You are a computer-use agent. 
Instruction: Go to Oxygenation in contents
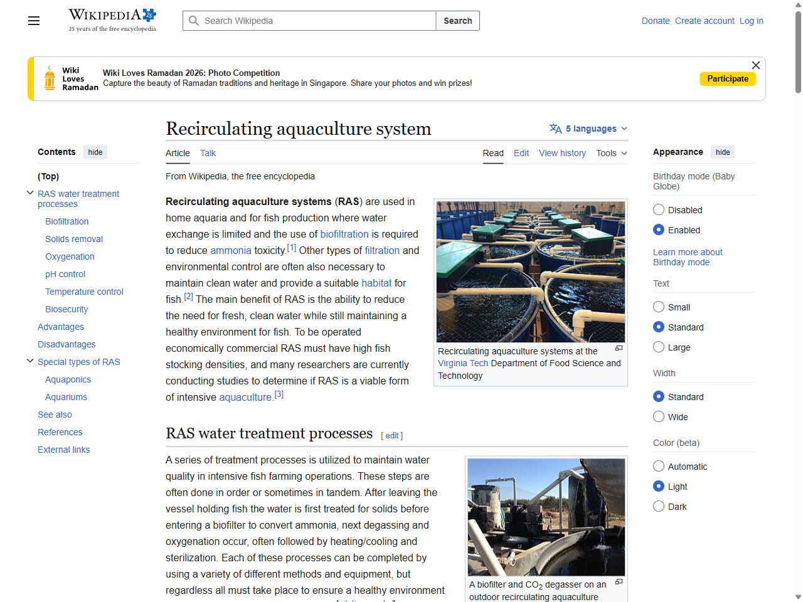(x=70, y=256)
